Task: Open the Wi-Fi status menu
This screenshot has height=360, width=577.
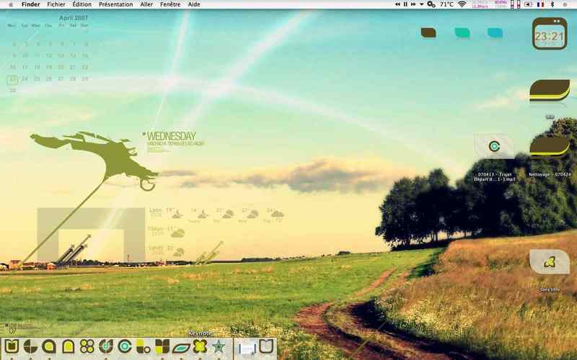Action: 462,4
